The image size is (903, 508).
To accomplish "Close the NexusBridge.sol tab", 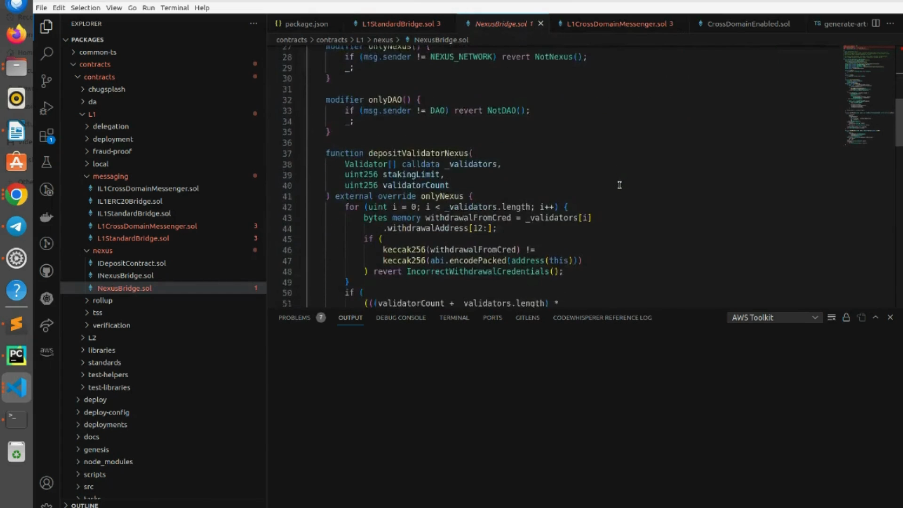I will click(541, 24).
